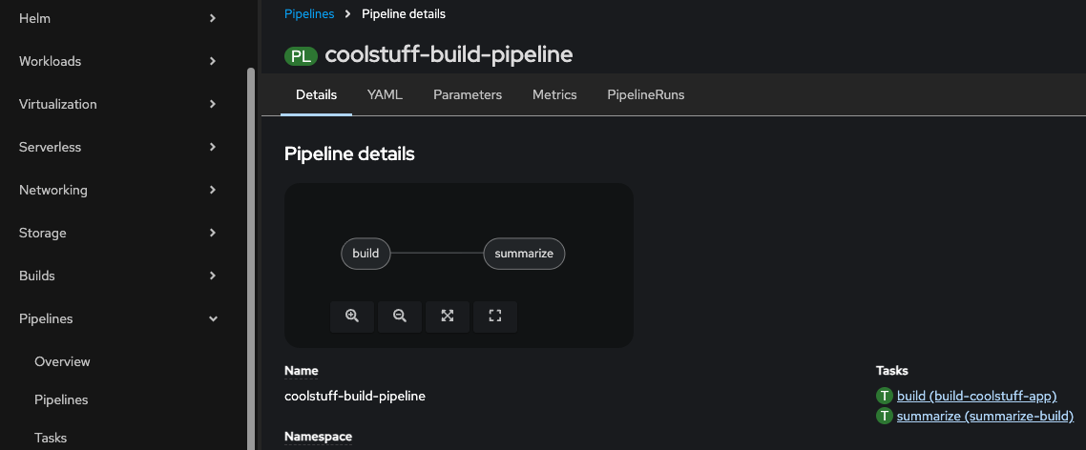The image size is (1086, 450).
Task: Open the Metrics tab
Action: coord(554,95)
